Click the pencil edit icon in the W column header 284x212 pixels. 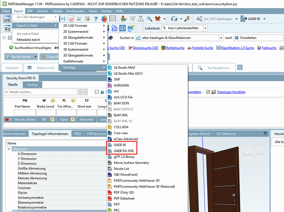(x=53, y=100)
